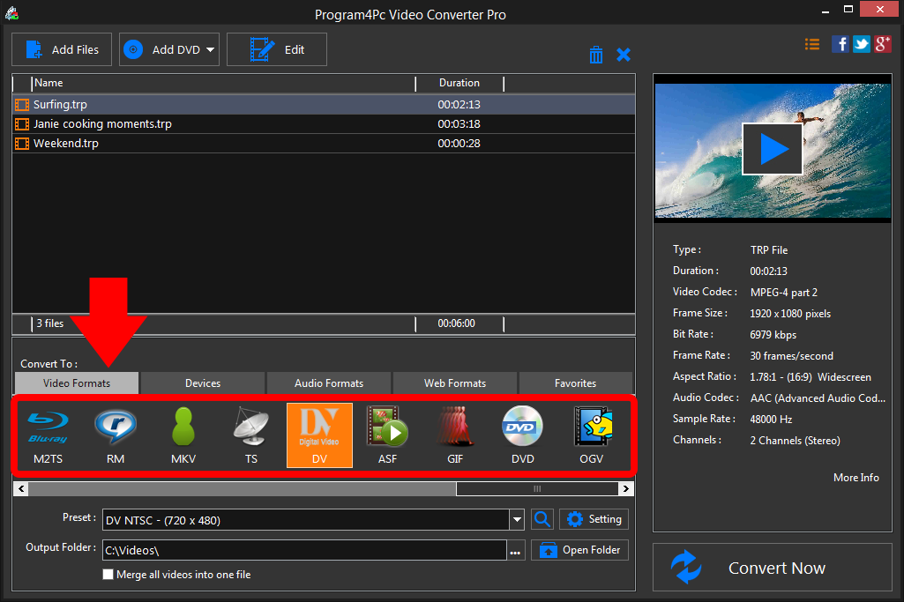904x602 pixels.
Task: Share via the Twitter icon
Action: click(861, 43)
